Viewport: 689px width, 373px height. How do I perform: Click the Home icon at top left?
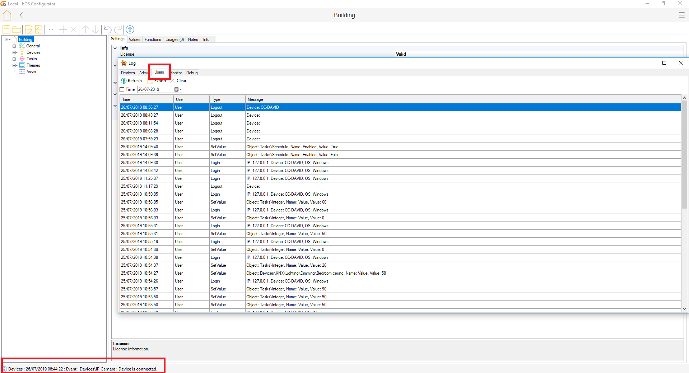coord(7,15)
